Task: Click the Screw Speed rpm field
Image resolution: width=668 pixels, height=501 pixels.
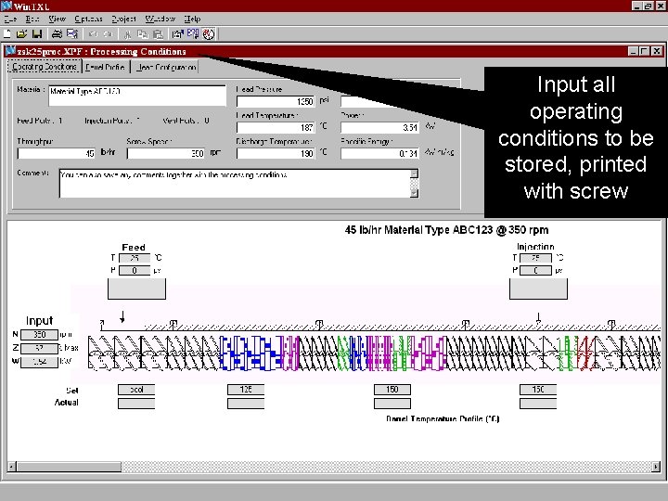Action: (x=166, y=153)
